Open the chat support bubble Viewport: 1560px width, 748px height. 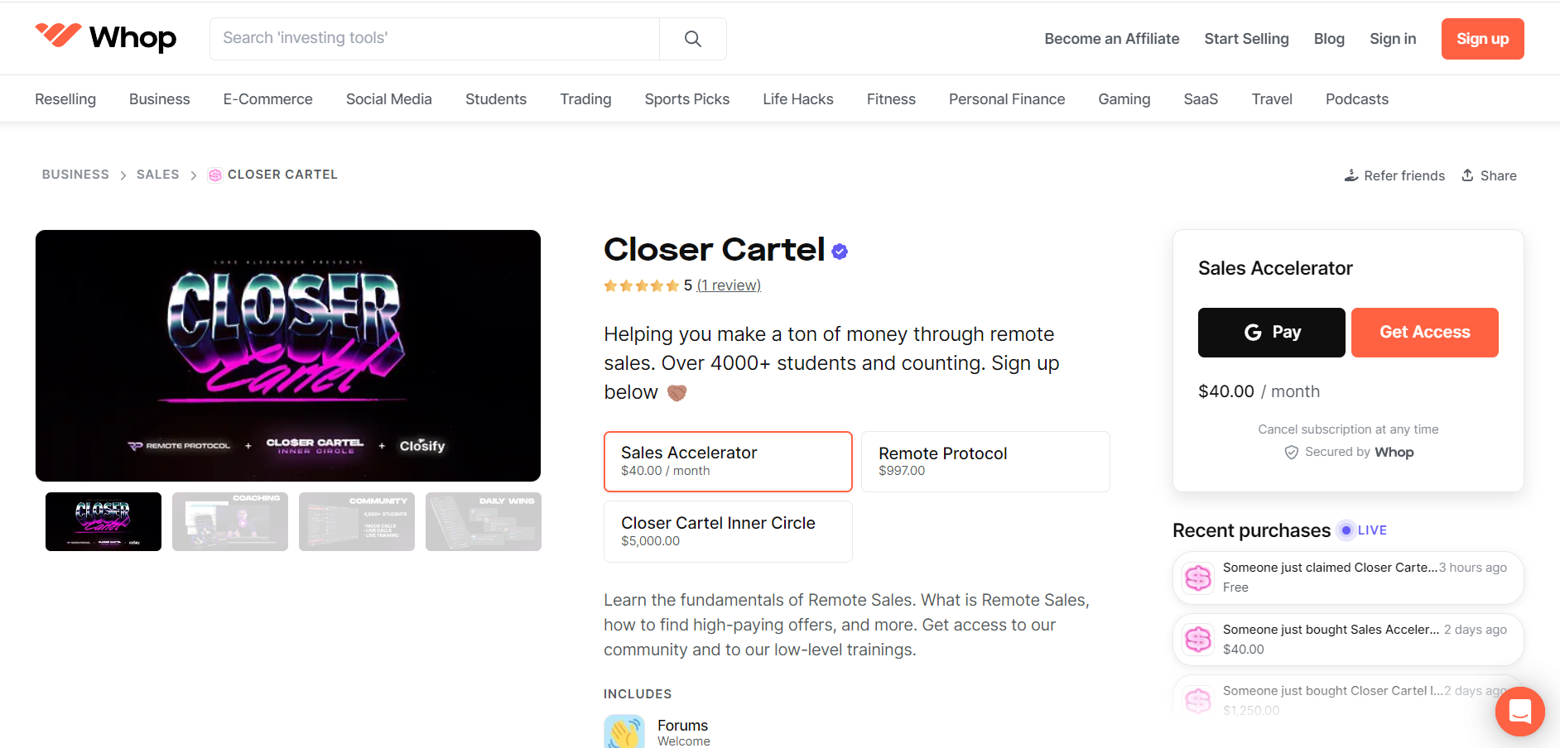[1519, 712]
